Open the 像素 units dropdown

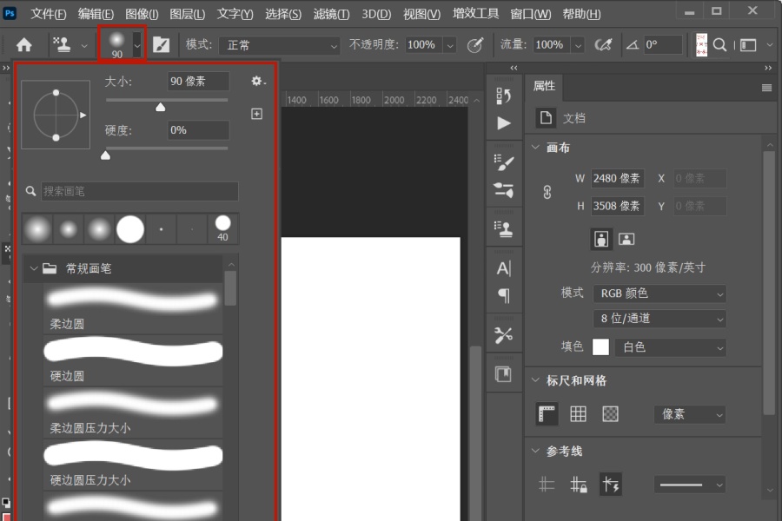690,415
